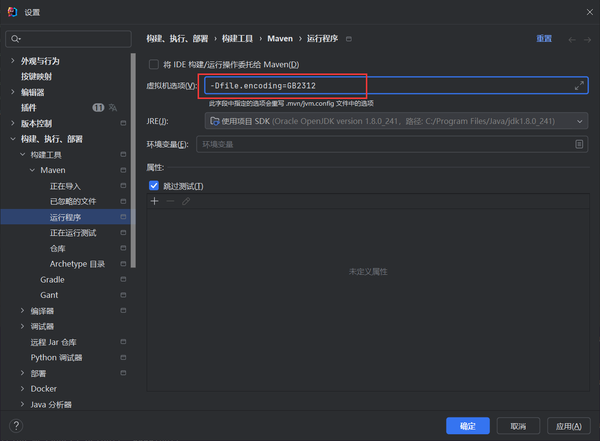Image resolution: width=600 pixels, height=441 pixels.
Task: Click the help question mark icon
Action: (x=16, y=426)
